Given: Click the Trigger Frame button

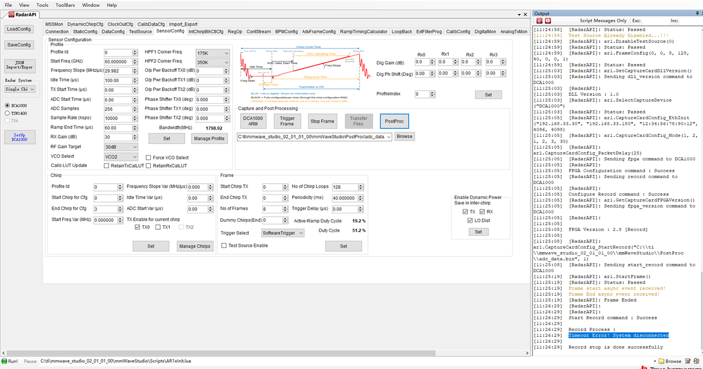Looking at the screenshot, I should 287,121.
